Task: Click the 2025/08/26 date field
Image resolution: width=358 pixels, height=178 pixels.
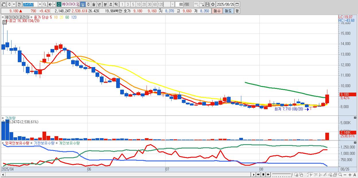Action: pyautogui.click(x=225, y=4)
